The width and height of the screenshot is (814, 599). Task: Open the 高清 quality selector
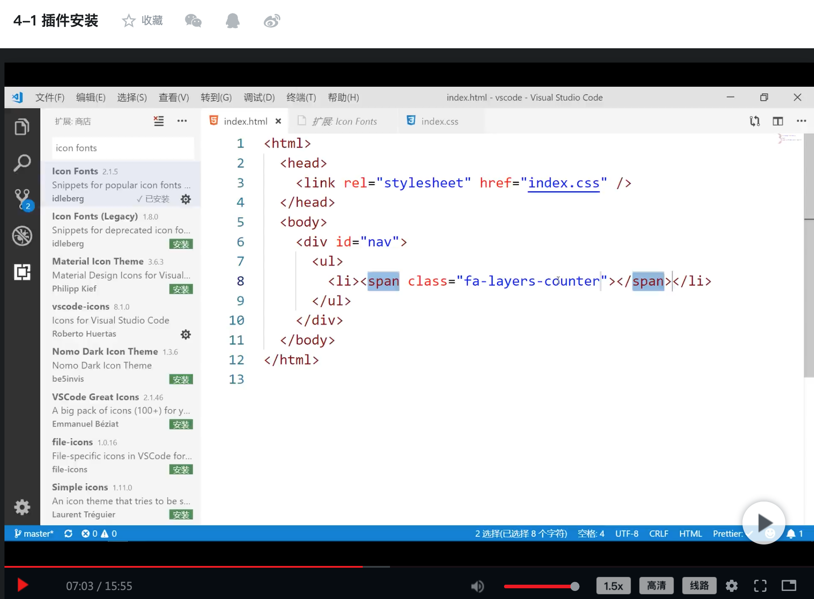point(656,586)
